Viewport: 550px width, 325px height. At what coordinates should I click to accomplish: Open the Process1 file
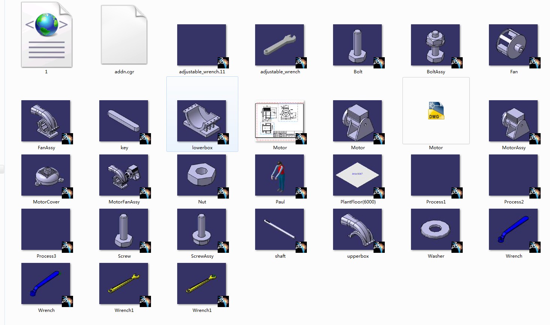435,175
